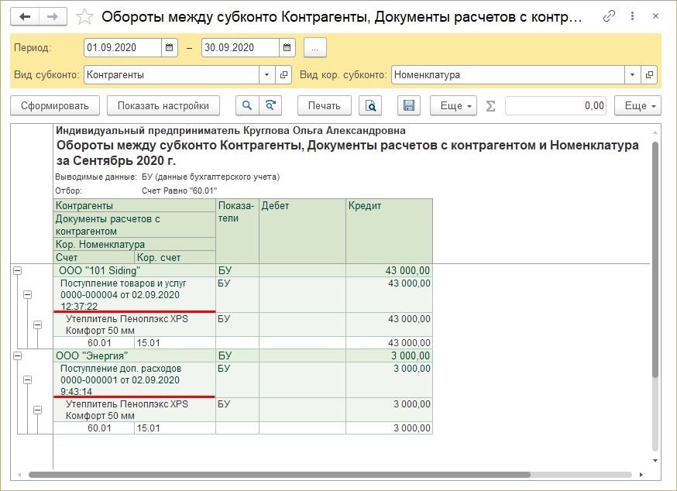Expand the Вид кор. субконто dropdown
Screen dimensions: 677x491
point(634,75)
